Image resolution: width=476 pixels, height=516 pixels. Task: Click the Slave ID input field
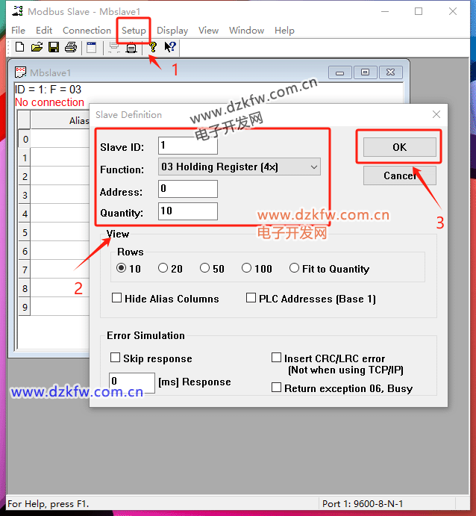[188, 146]
